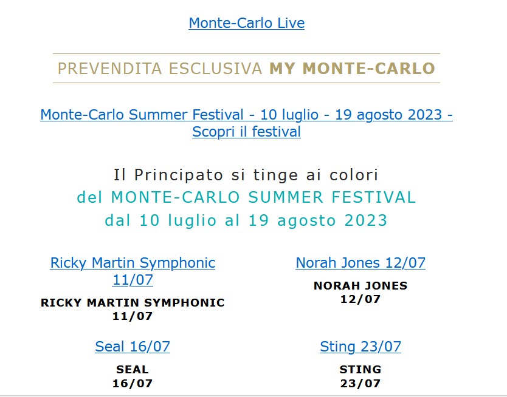Screen dimensions: 507x397
Task: Click bold 12/07 date under NORAH JONES caption
Action: pos(360,299)
